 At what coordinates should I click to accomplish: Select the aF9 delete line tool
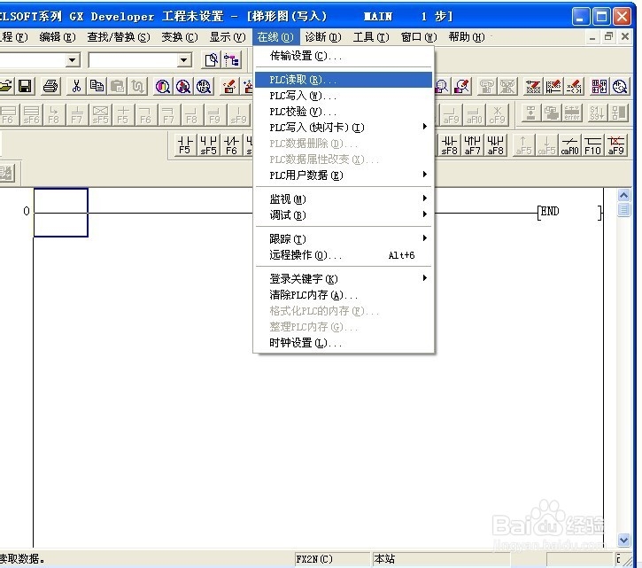point(615,145)
